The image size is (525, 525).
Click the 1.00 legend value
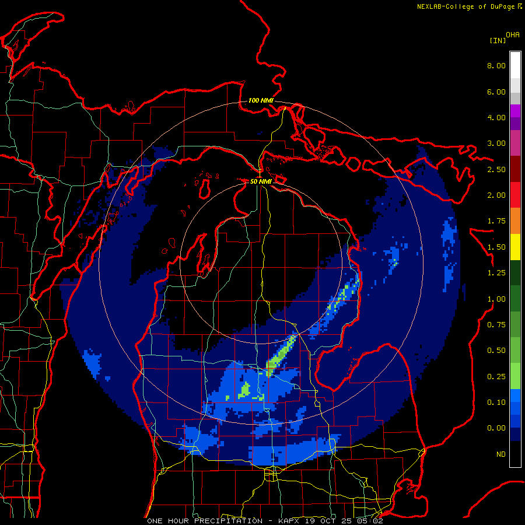496,299
